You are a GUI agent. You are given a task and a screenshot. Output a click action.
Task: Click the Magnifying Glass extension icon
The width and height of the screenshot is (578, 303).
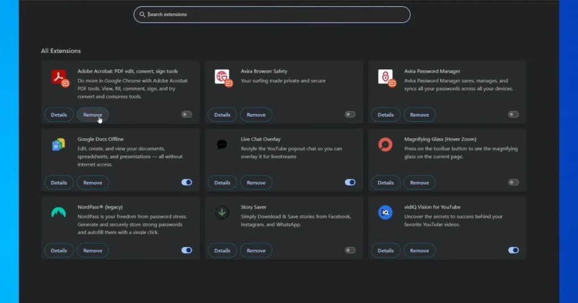click(385, 145)
